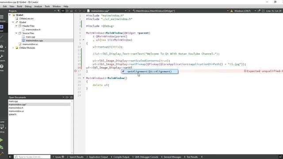Open the Analyze menu
The width and height of the screenshot is (283, 159).
point(38,6)
